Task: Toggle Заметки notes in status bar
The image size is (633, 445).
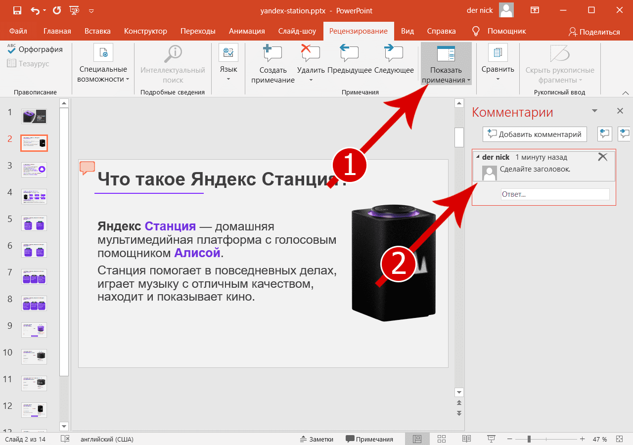Action: click(317, 439)
